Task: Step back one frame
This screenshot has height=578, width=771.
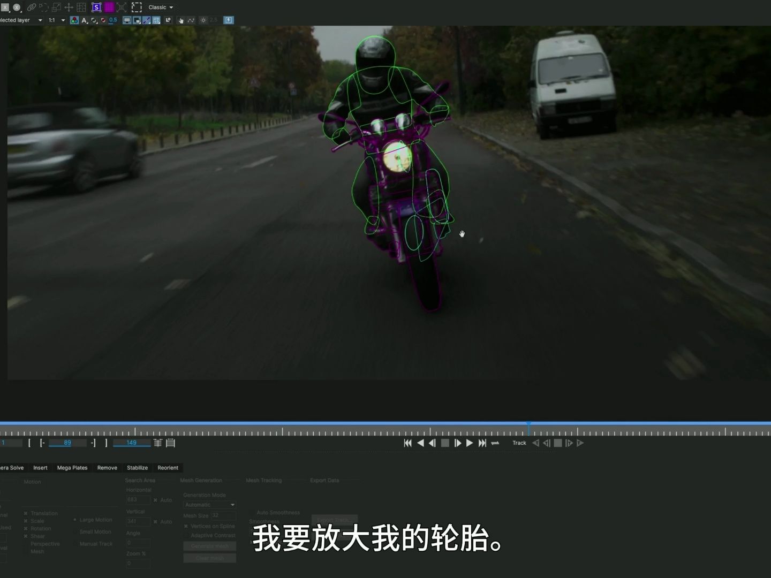Action: [432, 443]
